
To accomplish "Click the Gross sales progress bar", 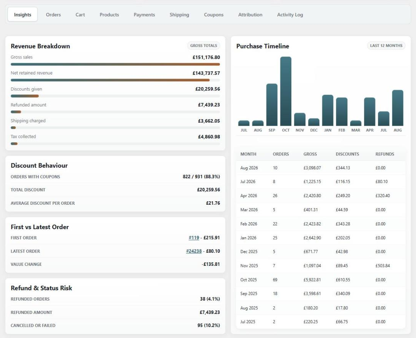I will coord(115,64).
